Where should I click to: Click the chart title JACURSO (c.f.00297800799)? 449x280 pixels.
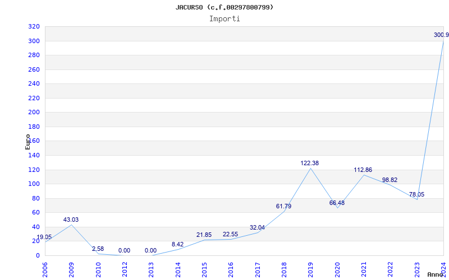click(x=224, y=7)
